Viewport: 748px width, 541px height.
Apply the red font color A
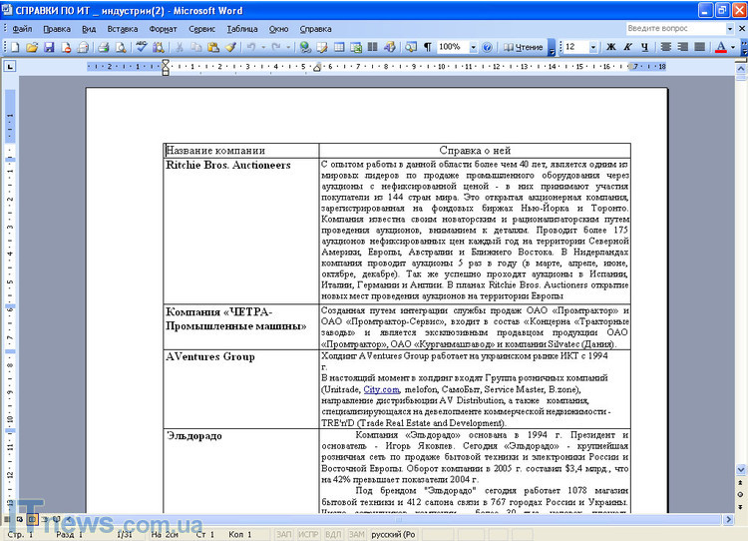tap(721, 47)
